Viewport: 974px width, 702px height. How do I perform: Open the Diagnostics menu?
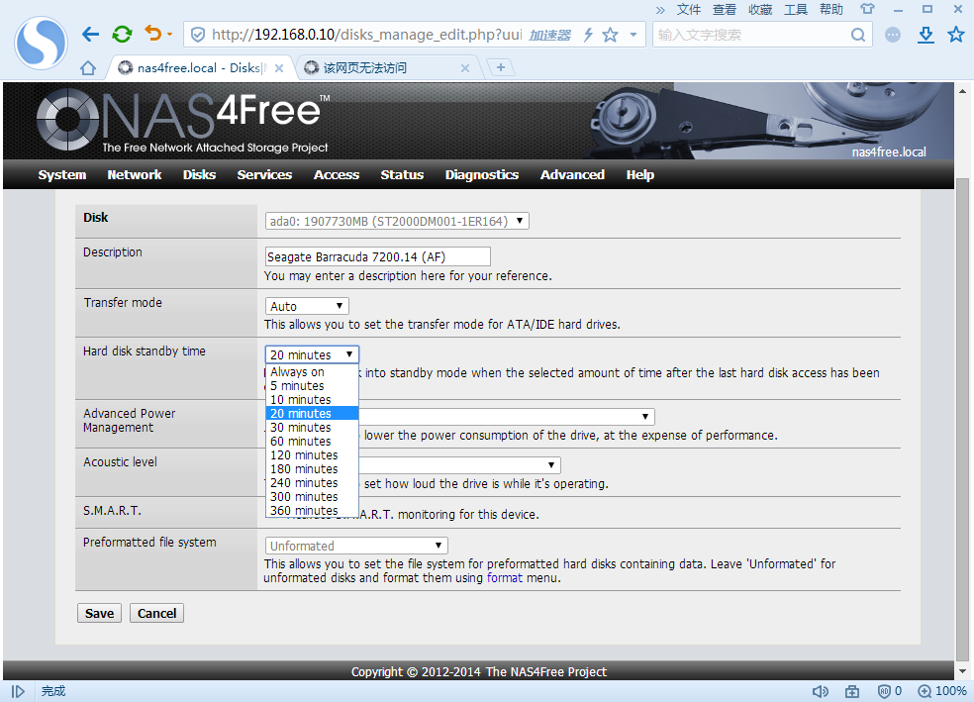[482, 174]
